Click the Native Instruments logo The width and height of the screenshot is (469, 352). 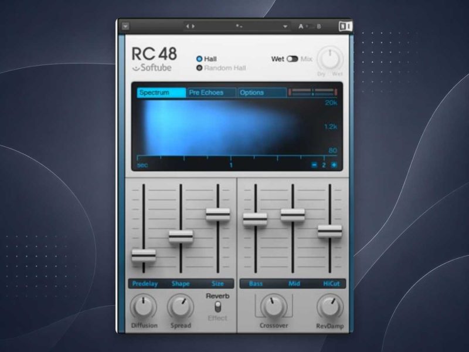pos(345,26)
